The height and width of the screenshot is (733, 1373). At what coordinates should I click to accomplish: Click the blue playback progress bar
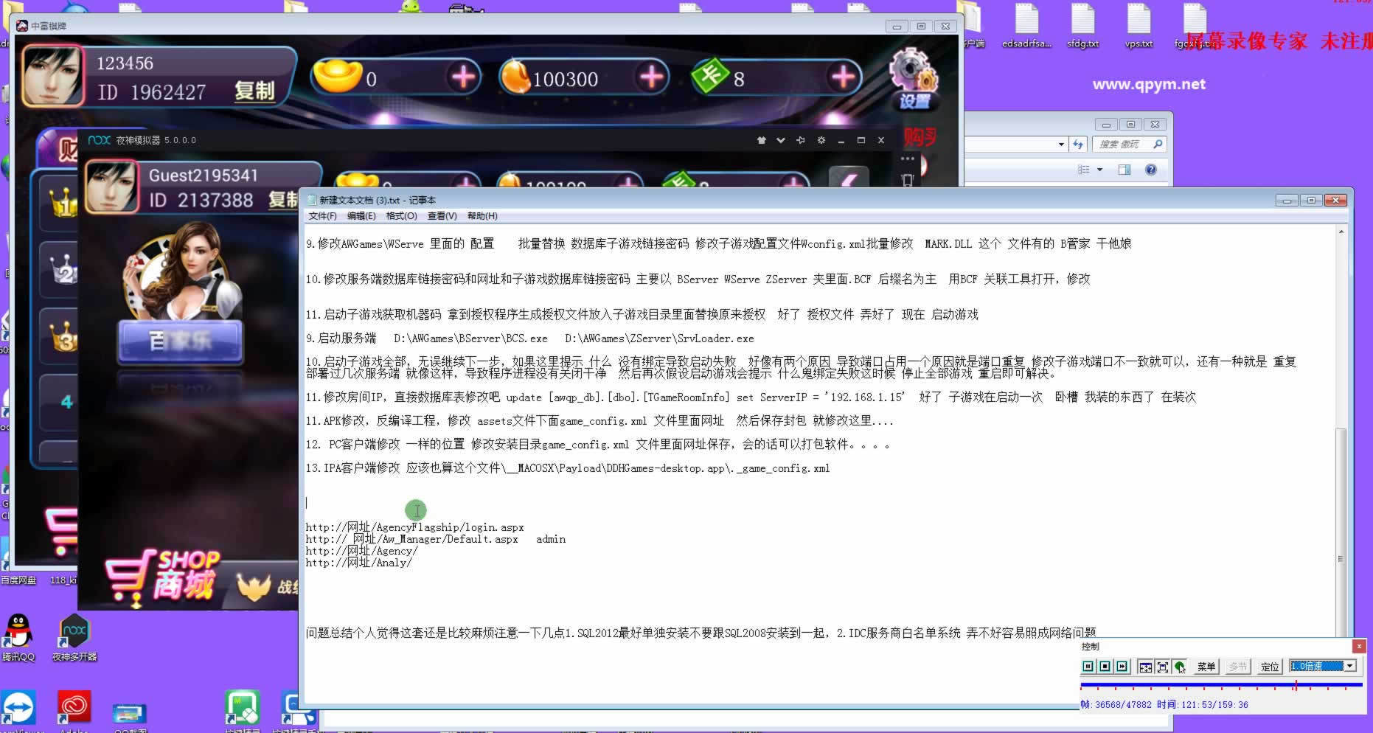[1221, 685]
